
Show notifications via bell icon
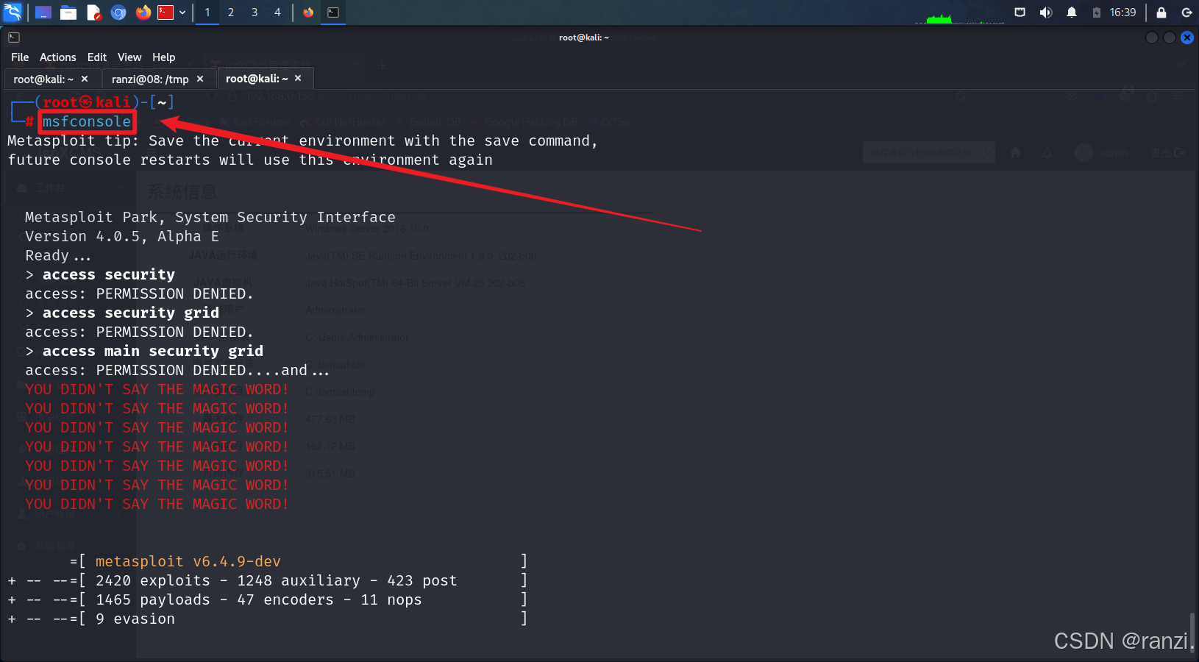(1072, 13)
